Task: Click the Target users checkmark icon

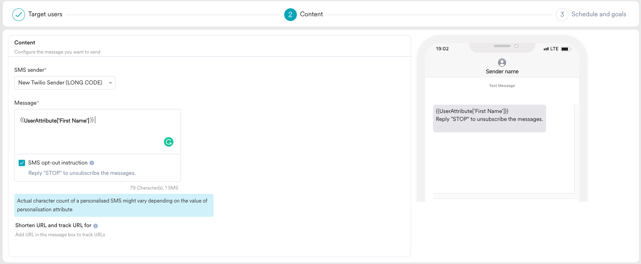Action: tap(19, 15)
